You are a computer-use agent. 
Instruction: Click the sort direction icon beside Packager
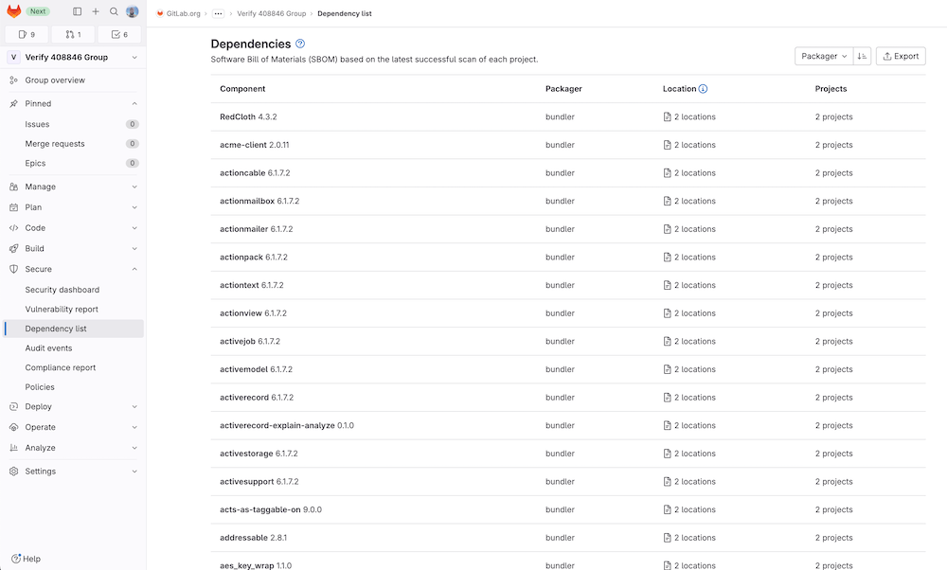(862, 56)
